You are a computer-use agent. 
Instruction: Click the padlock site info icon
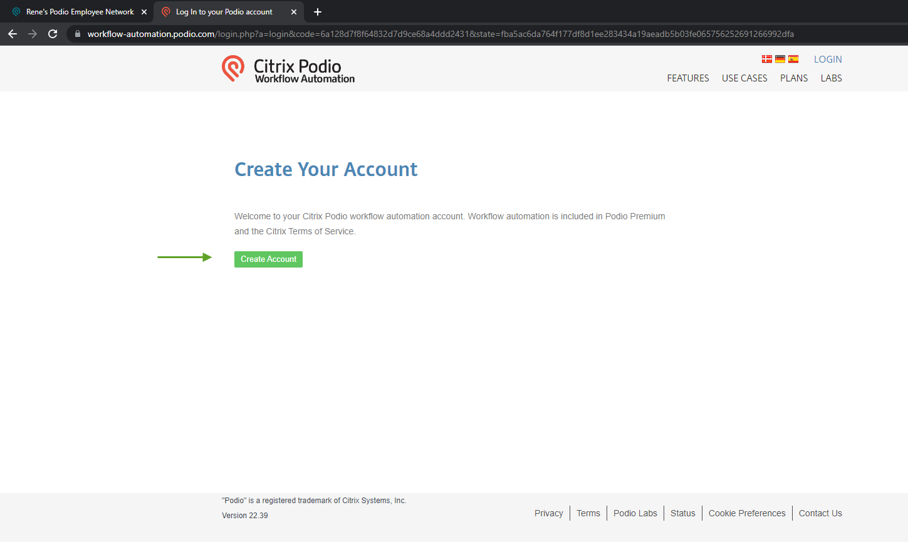point(78,34)
